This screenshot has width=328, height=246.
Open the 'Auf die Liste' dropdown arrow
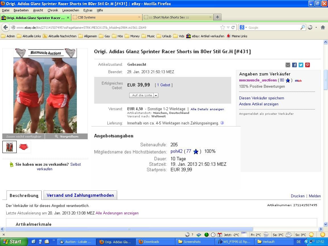(156, 95)
